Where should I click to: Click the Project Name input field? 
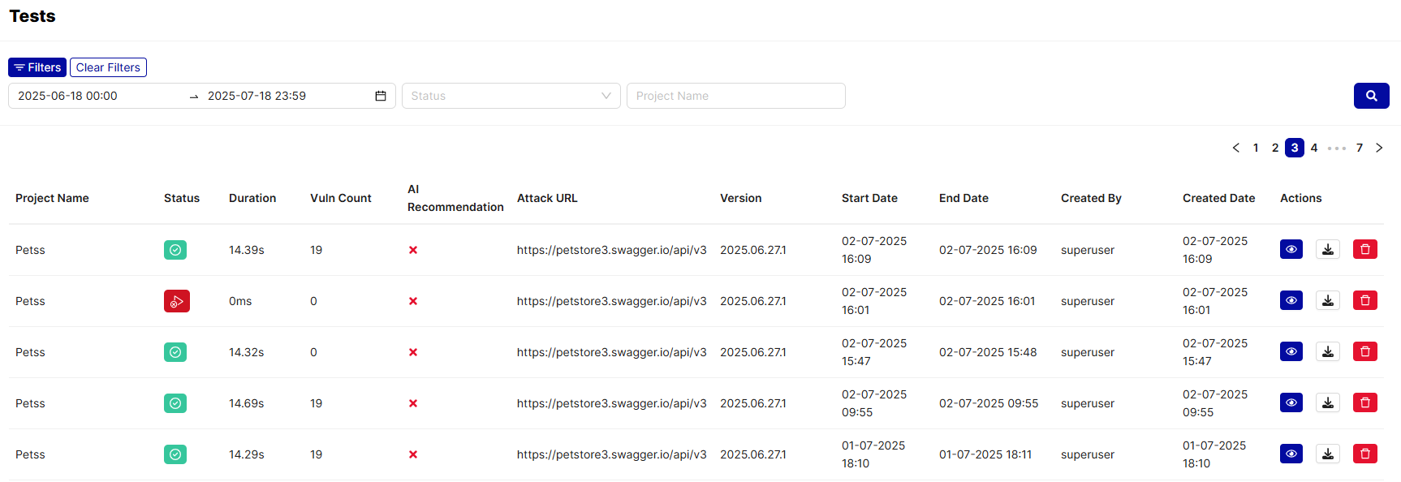point(735,96)
